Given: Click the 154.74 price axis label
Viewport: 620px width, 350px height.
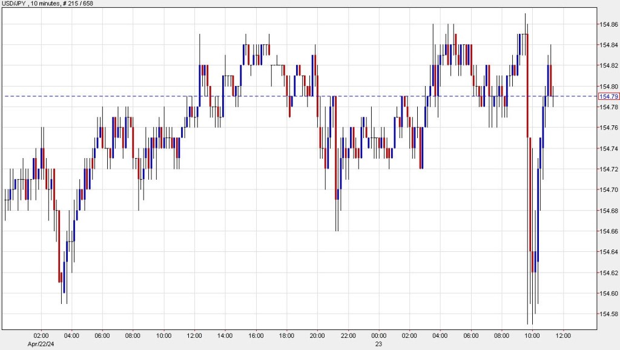Looking at the screenshot, I should click(x=608, y=148).
